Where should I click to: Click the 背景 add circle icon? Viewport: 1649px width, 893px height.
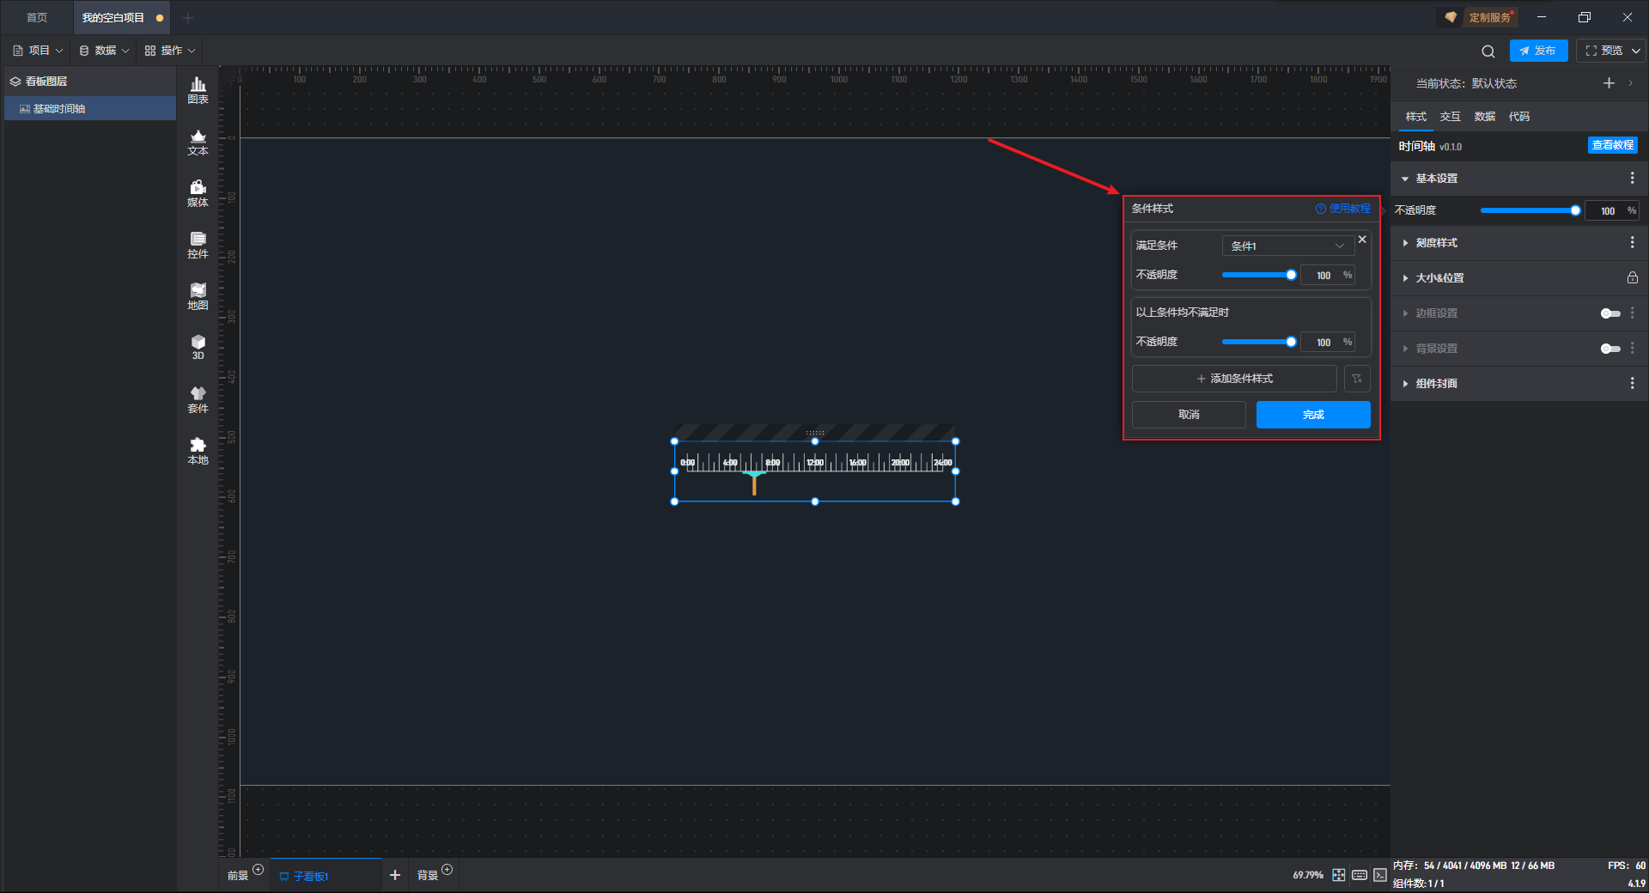point(447,870)
